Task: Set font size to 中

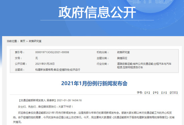Action: [x=156, y=93]
